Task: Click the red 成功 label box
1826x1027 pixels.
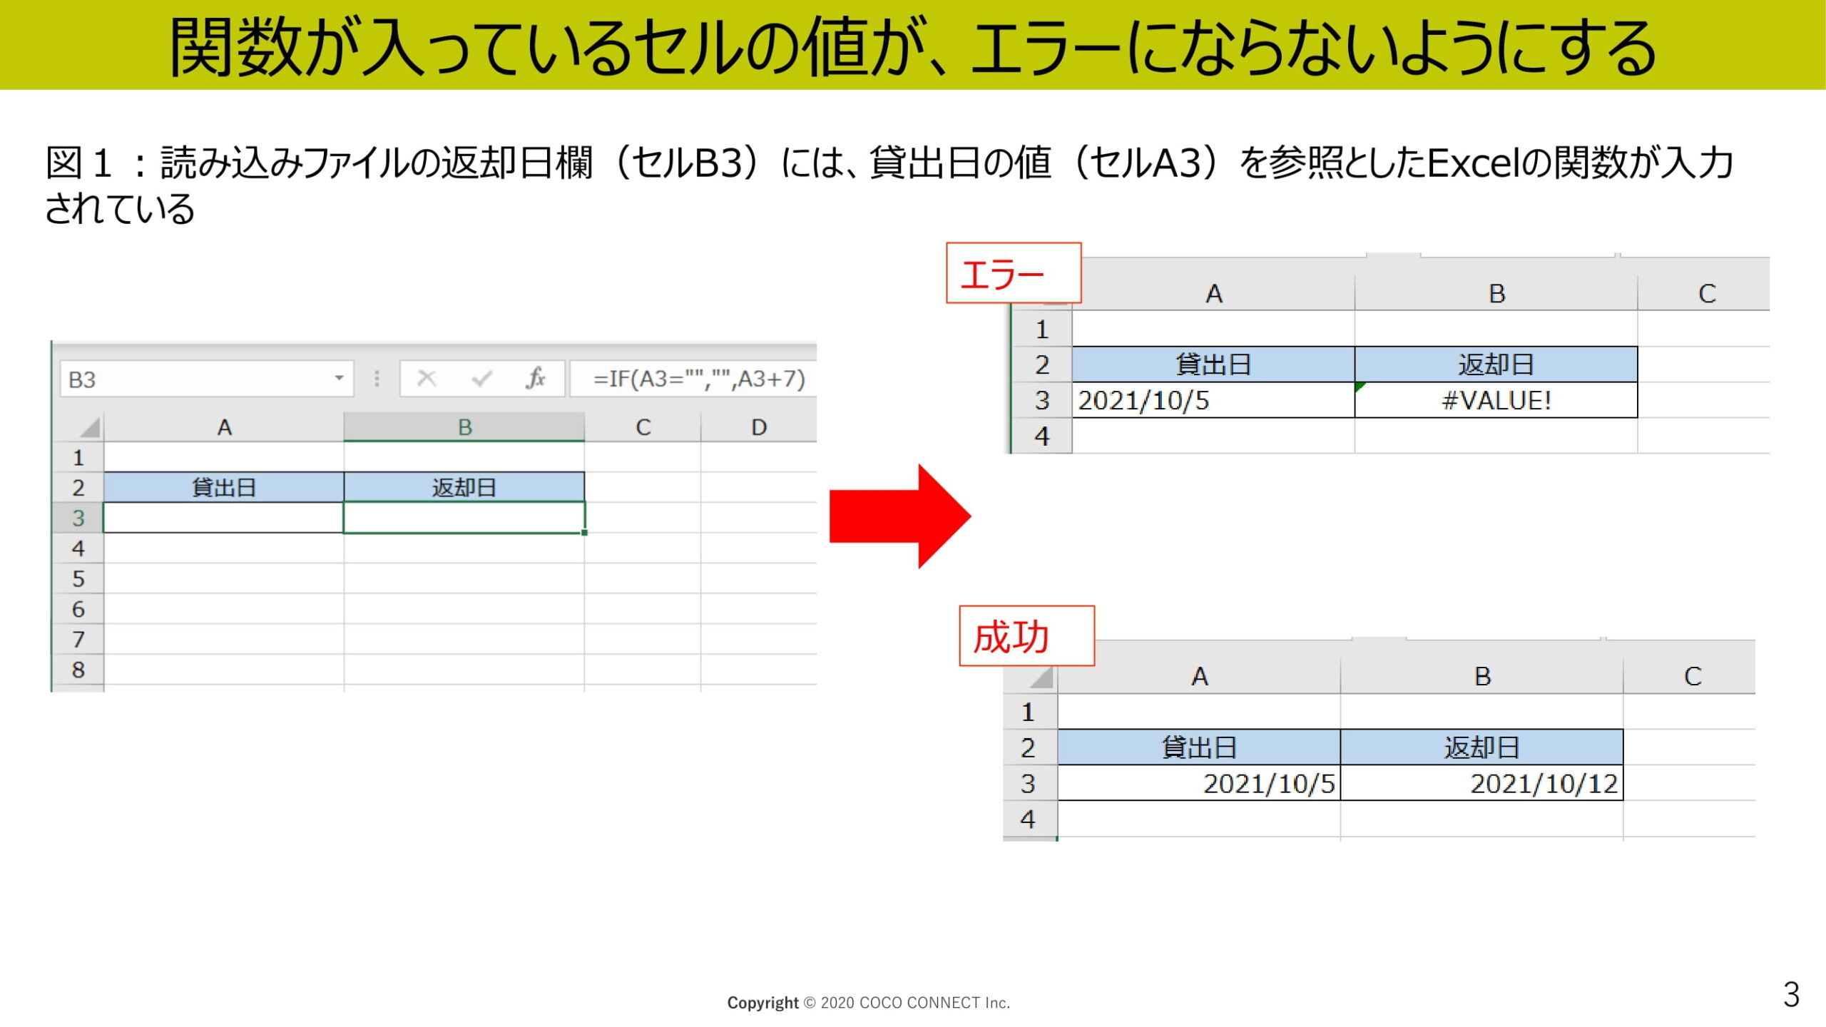Action: tap(1026, 636)
